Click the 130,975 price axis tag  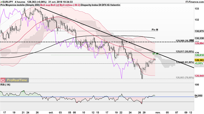(x=199, y=31)
